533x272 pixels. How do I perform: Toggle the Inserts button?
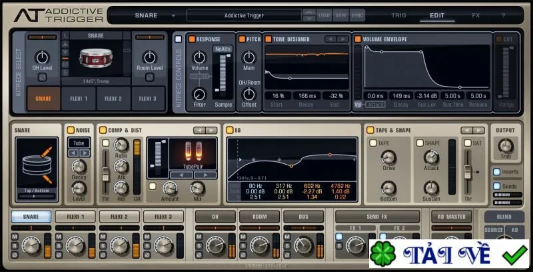pyautogui.click(x=496, y=172)
